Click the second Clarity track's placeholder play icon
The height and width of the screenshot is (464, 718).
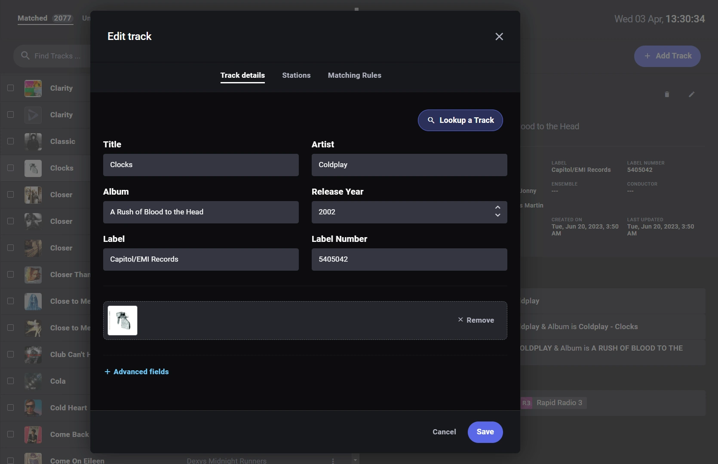pos(33,115)
